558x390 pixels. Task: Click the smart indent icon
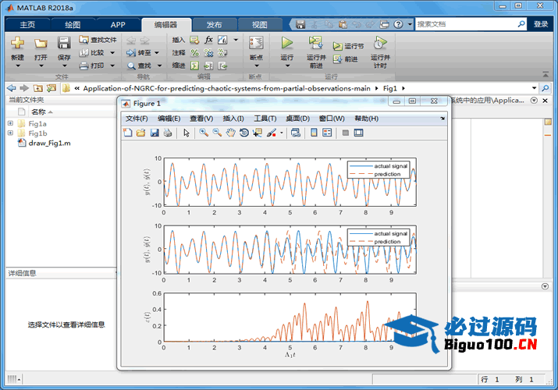(194, 66)
